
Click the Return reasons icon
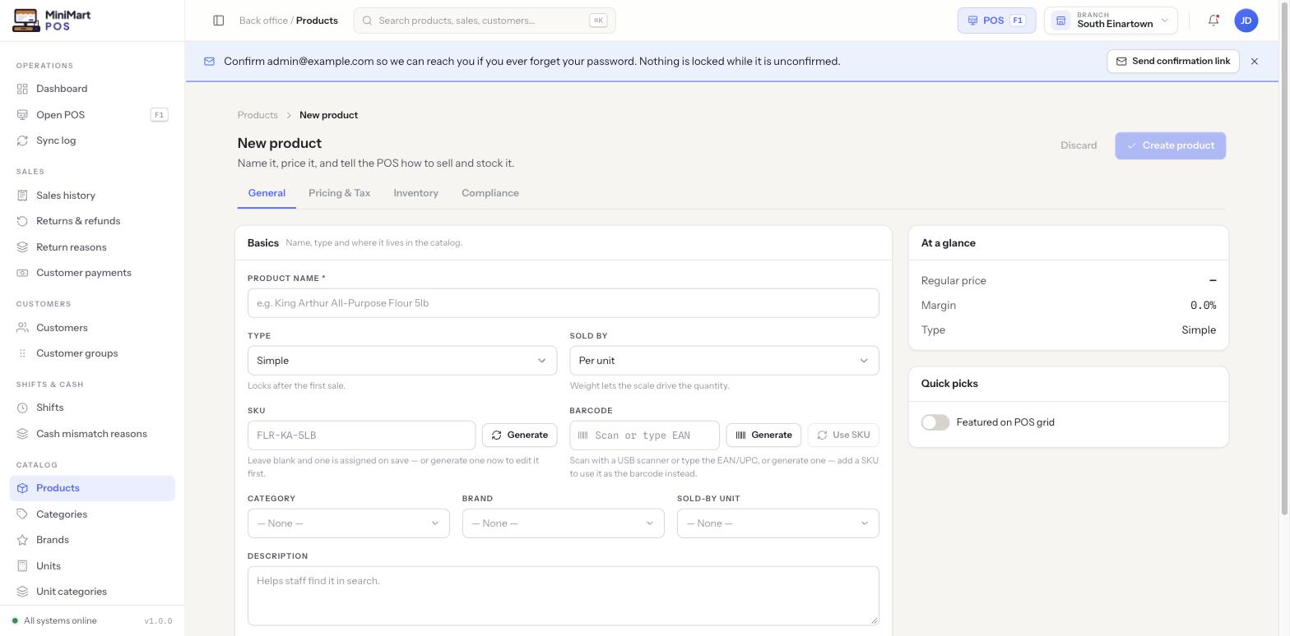pyautogui.click(x=22, y=247)
